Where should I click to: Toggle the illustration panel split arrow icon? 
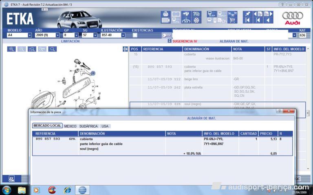tap(126, 49)
